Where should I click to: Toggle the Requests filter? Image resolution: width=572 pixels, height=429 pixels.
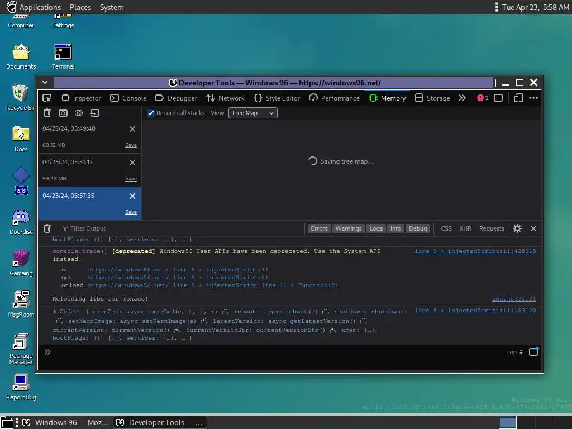tap(492, 228)
